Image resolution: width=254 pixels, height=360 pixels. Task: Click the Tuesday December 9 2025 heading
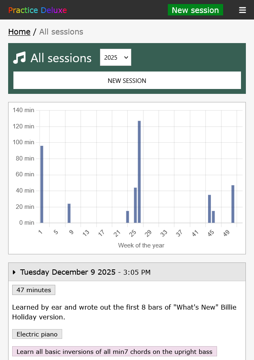[x=68, y=272]
